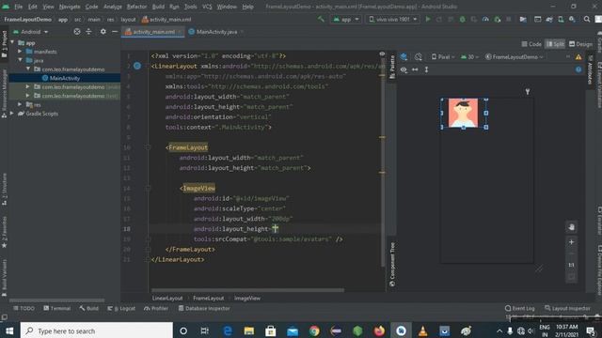Open the Terminal tool window
The height and width of the screenshot is (338, 602).
tap(56, 308)
